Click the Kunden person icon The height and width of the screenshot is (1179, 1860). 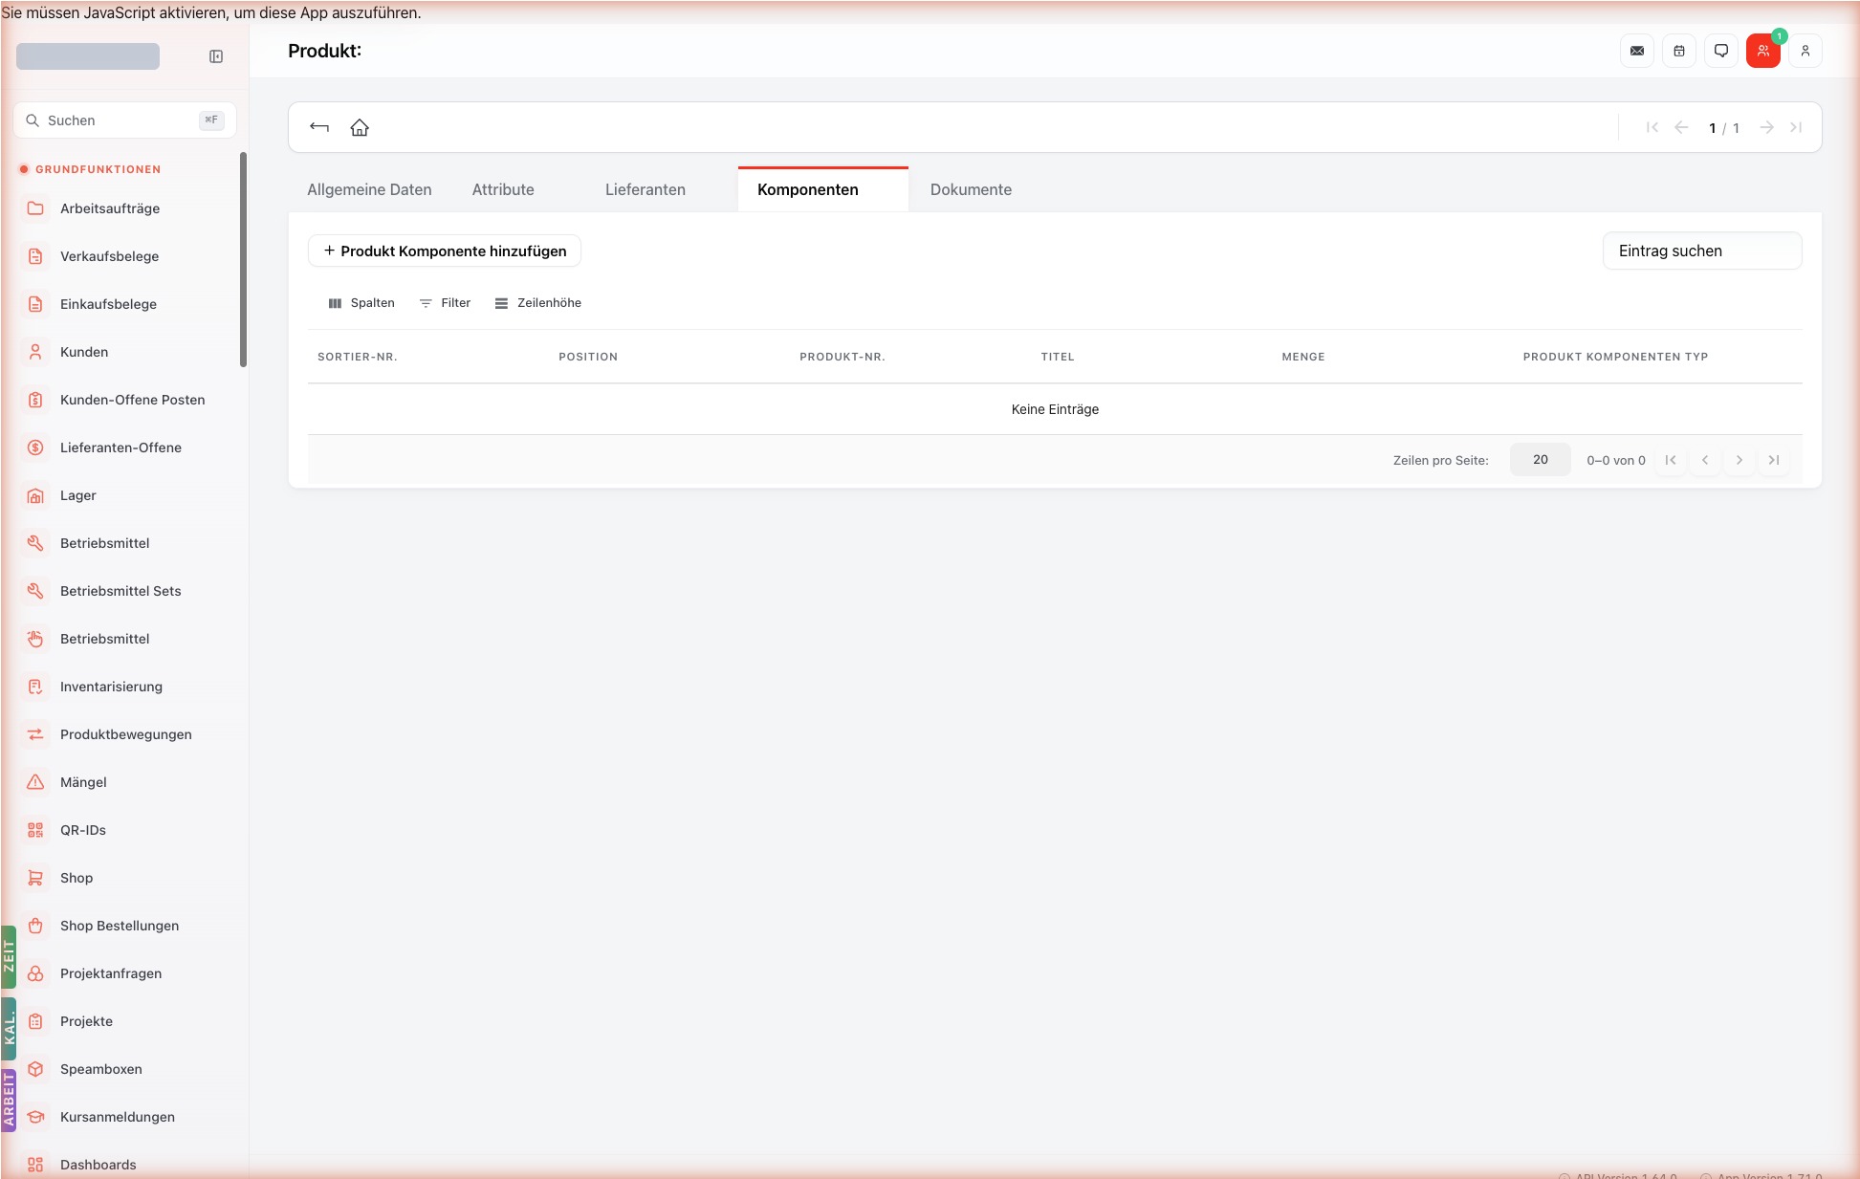(x=35, y=352)
